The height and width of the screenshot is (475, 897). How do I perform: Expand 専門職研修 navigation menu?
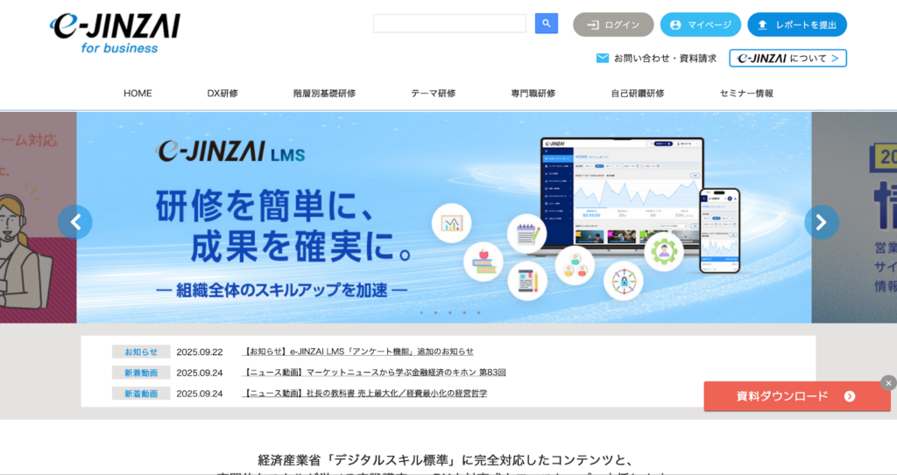[533, 94]
